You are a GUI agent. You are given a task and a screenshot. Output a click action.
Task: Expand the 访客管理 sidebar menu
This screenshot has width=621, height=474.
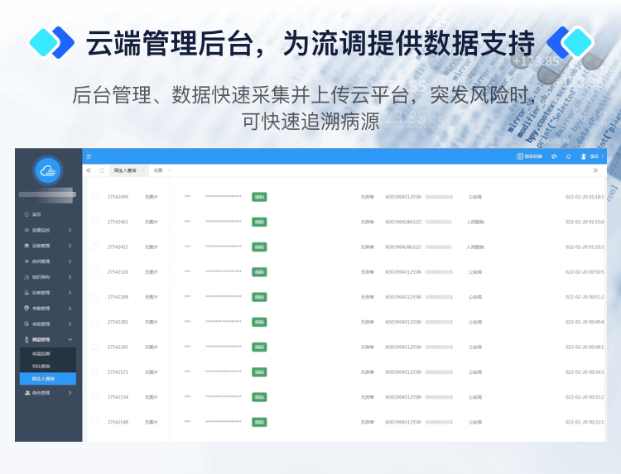point(48,293)
